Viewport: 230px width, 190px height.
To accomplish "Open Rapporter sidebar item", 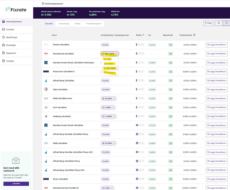I will point(17,53).
